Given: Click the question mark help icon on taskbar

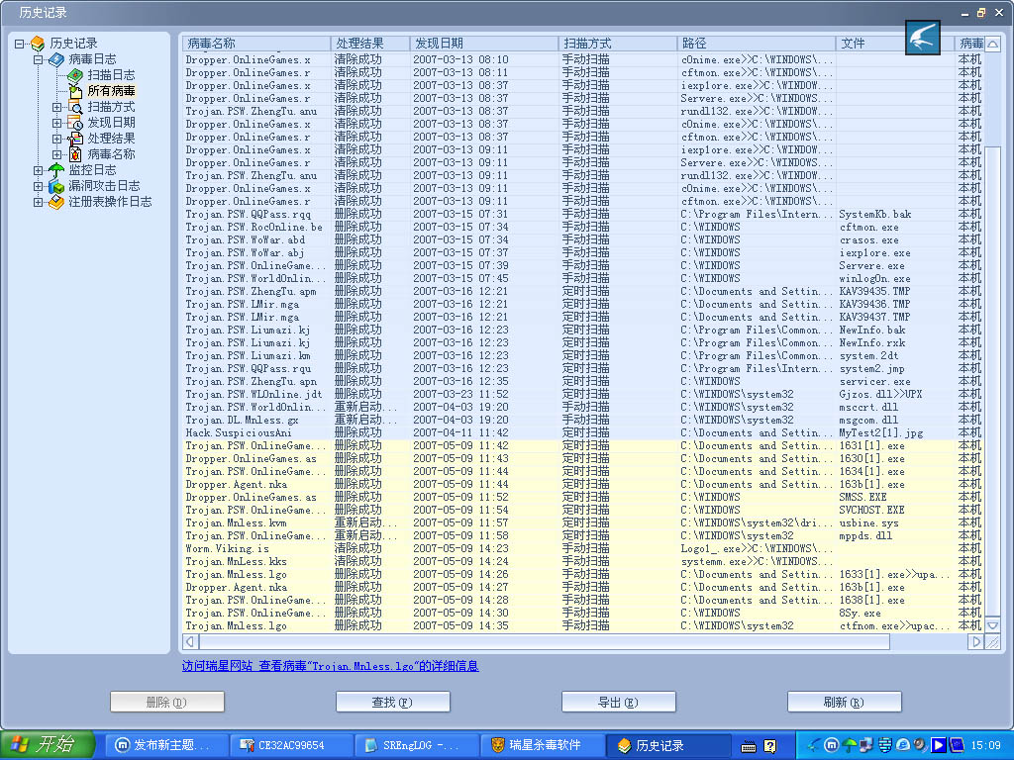Looking at the screenshot, I should tap(769, 746).
